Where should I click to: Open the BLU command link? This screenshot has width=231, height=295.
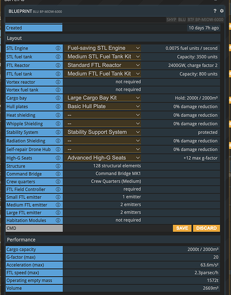point(181,19)
